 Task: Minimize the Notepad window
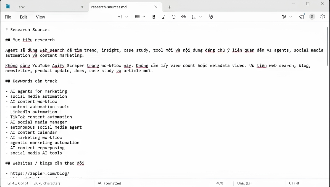293,4
